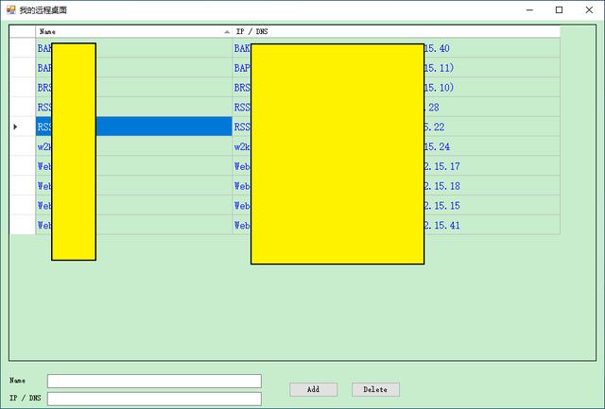This screenshot has height=409, width=605.
Task: Select the IP cell ending in 15.11)
Action: point(396,68)
